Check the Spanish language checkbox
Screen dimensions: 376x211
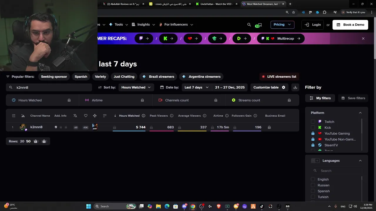coord(313,191)
